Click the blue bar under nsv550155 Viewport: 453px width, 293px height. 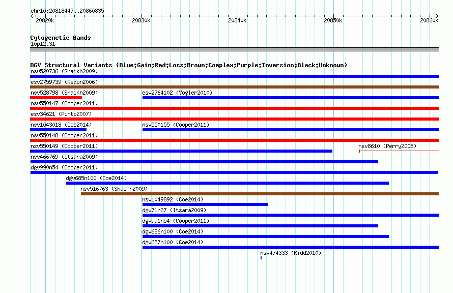coord(291,130)
